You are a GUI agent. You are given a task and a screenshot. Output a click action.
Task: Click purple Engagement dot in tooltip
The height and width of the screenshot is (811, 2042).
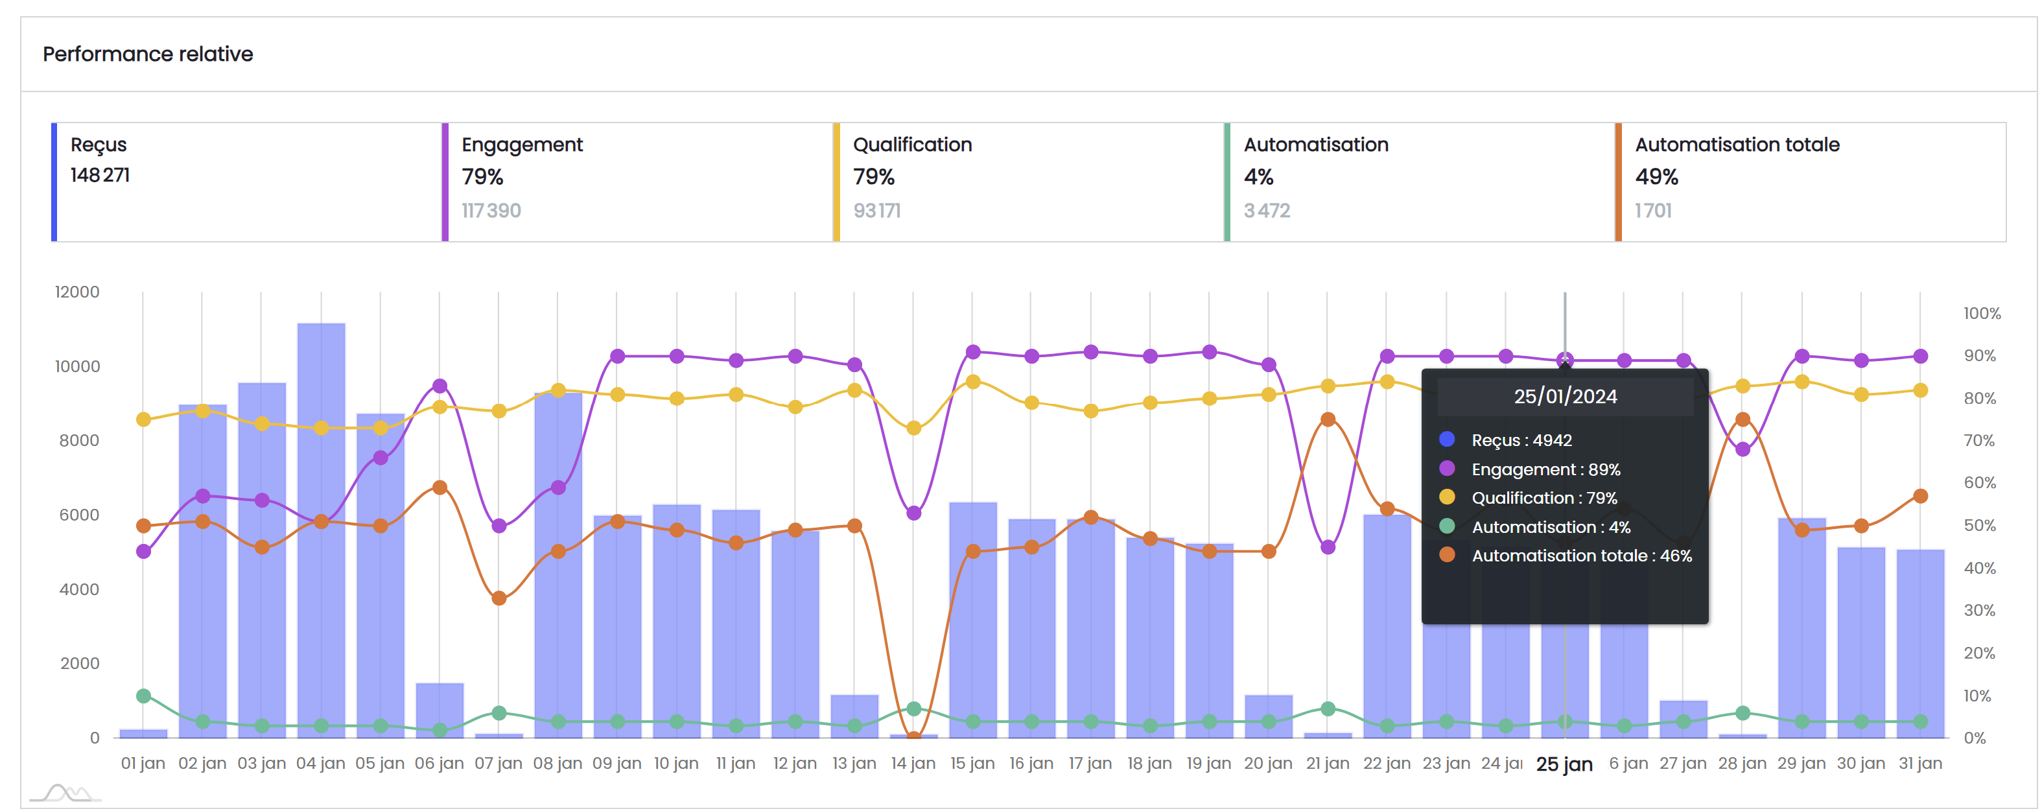point(1447,469)
